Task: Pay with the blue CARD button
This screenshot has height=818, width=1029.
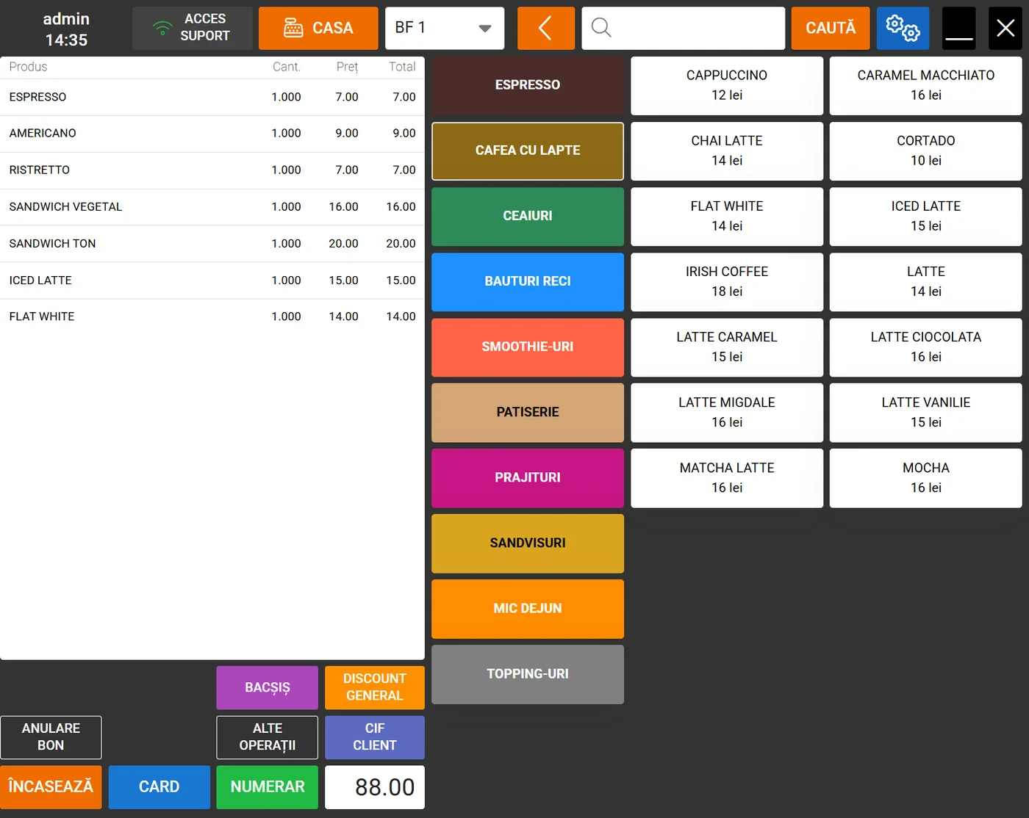Action: [x=159, y=787]
